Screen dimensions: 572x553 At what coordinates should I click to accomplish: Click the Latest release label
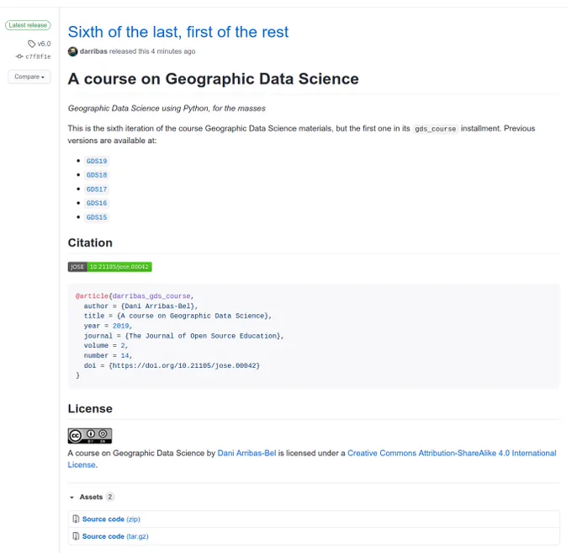(28, 25)
